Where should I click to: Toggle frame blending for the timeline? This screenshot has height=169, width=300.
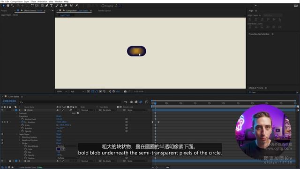pyautogui.click(x=136, y=102)
